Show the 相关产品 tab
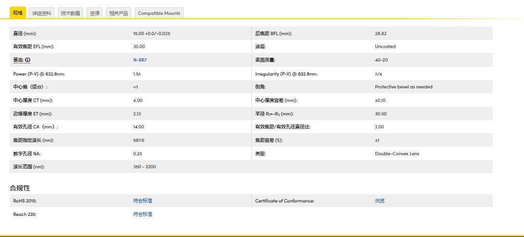524x237 pixels. tap(119, 13)
